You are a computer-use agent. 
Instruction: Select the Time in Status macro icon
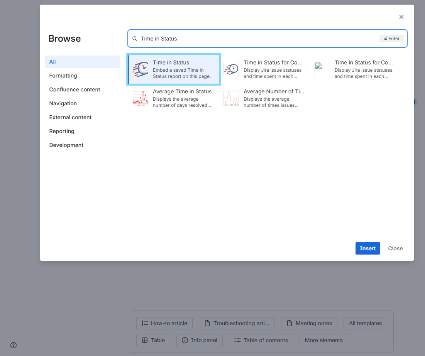(141, 69)
